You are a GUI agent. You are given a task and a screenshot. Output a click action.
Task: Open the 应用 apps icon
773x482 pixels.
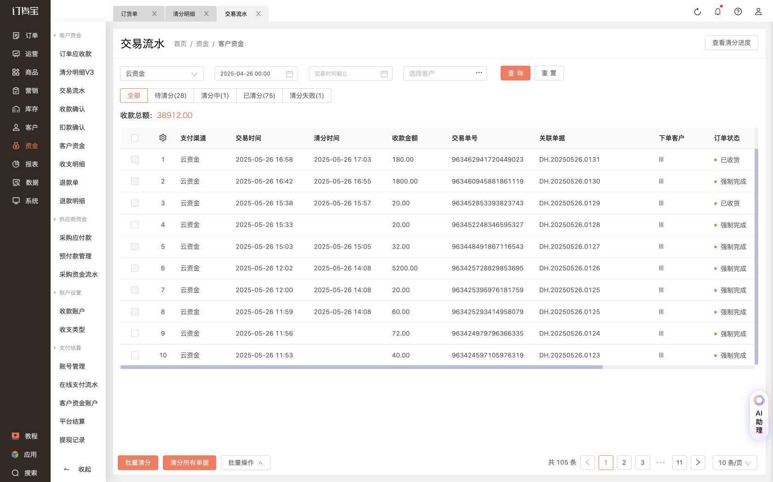(16, 454)
